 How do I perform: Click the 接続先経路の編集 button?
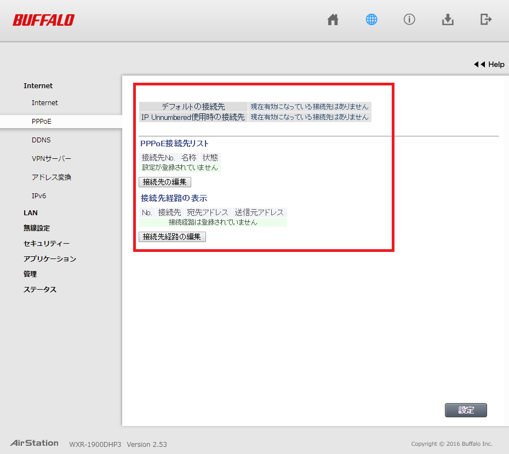coord(173,237)
